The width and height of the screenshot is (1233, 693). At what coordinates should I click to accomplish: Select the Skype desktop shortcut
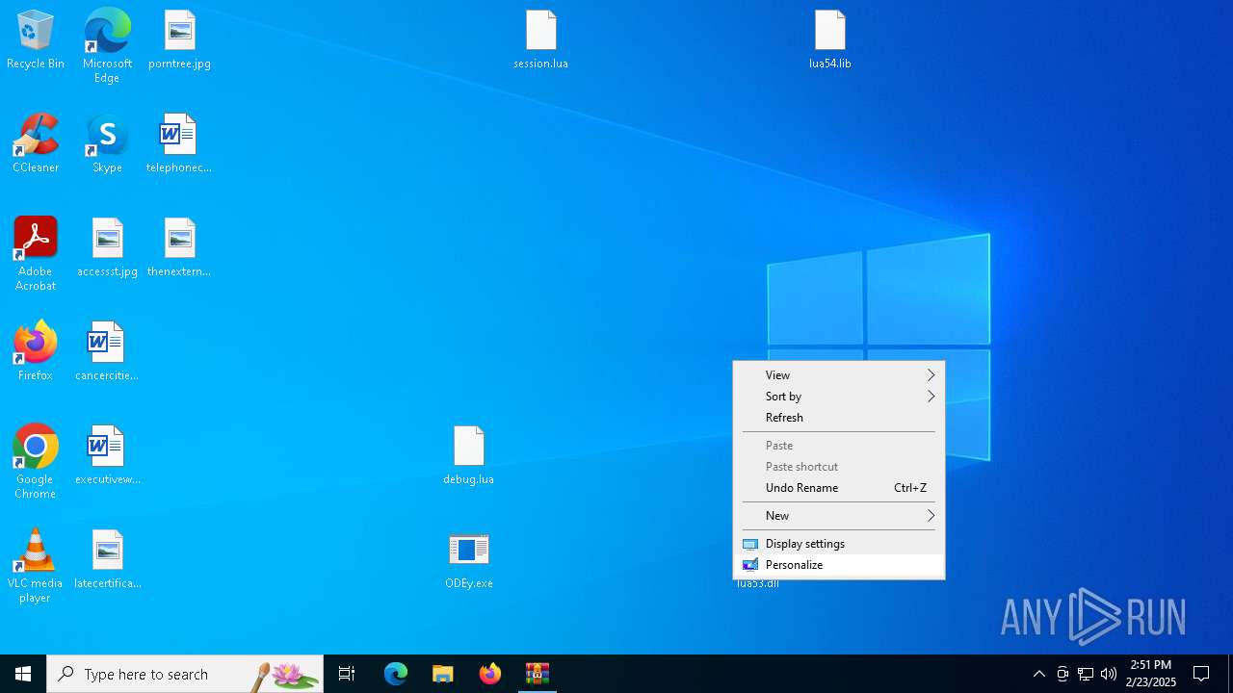(107, 144)
